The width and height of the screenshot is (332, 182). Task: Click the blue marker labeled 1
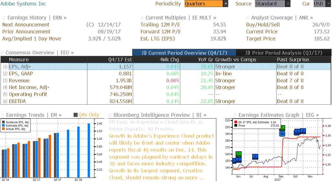point(255,156)
